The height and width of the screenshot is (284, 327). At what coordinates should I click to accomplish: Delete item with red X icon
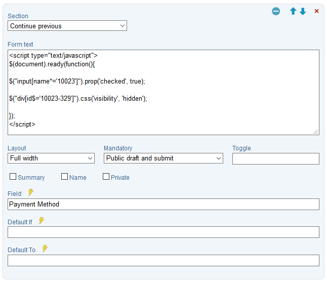click(x=316, y=11)
